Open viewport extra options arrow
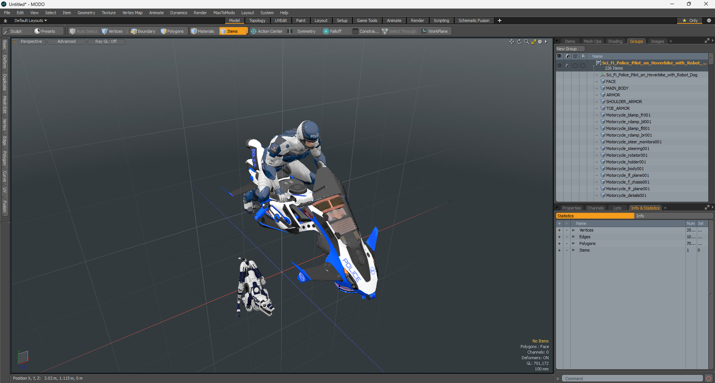The image size is (715, 383). pos(546,42)
